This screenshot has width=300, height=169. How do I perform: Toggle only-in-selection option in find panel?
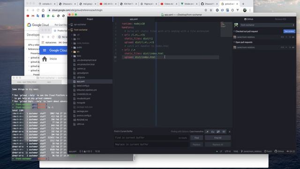pyautogui.click(x=218, y=131)
